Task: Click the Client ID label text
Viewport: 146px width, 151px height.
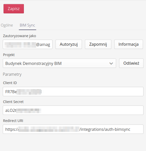Action: (x=10, y=83)
